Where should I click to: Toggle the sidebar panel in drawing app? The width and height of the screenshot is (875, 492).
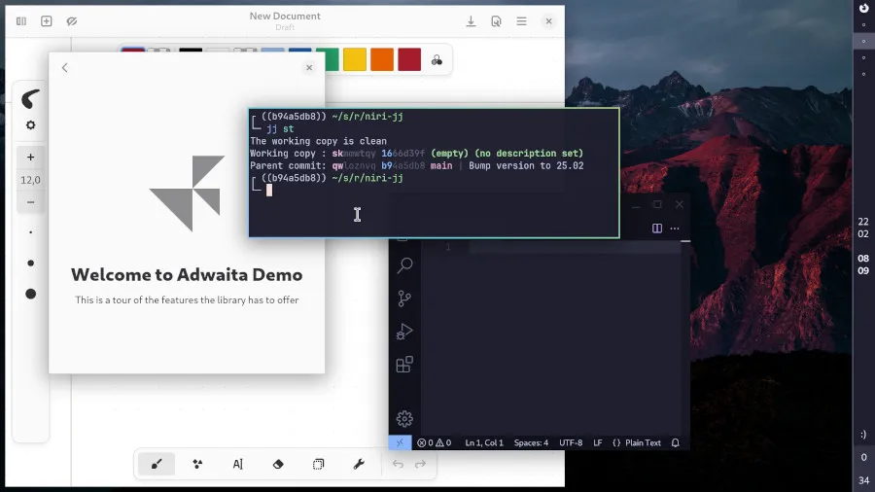[x=20, y=20]
